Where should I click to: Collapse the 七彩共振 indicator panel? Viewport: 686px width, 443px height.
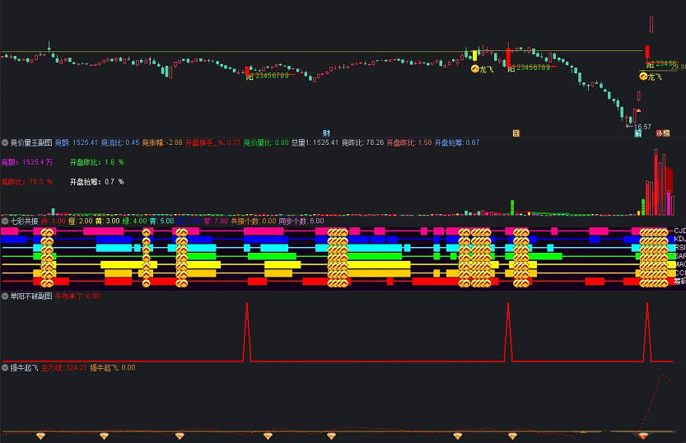[5, 221]
